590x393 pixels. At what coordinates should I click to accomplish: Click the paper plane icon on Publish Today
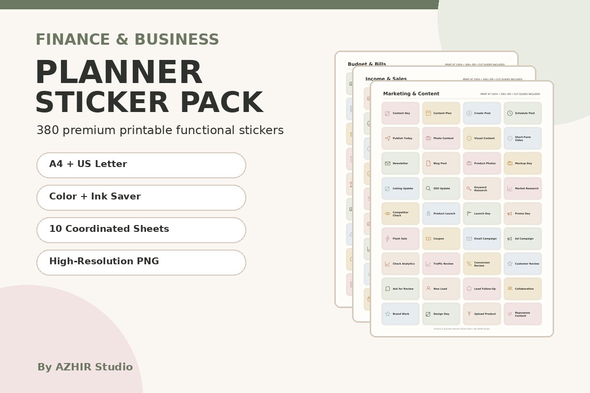387,138
